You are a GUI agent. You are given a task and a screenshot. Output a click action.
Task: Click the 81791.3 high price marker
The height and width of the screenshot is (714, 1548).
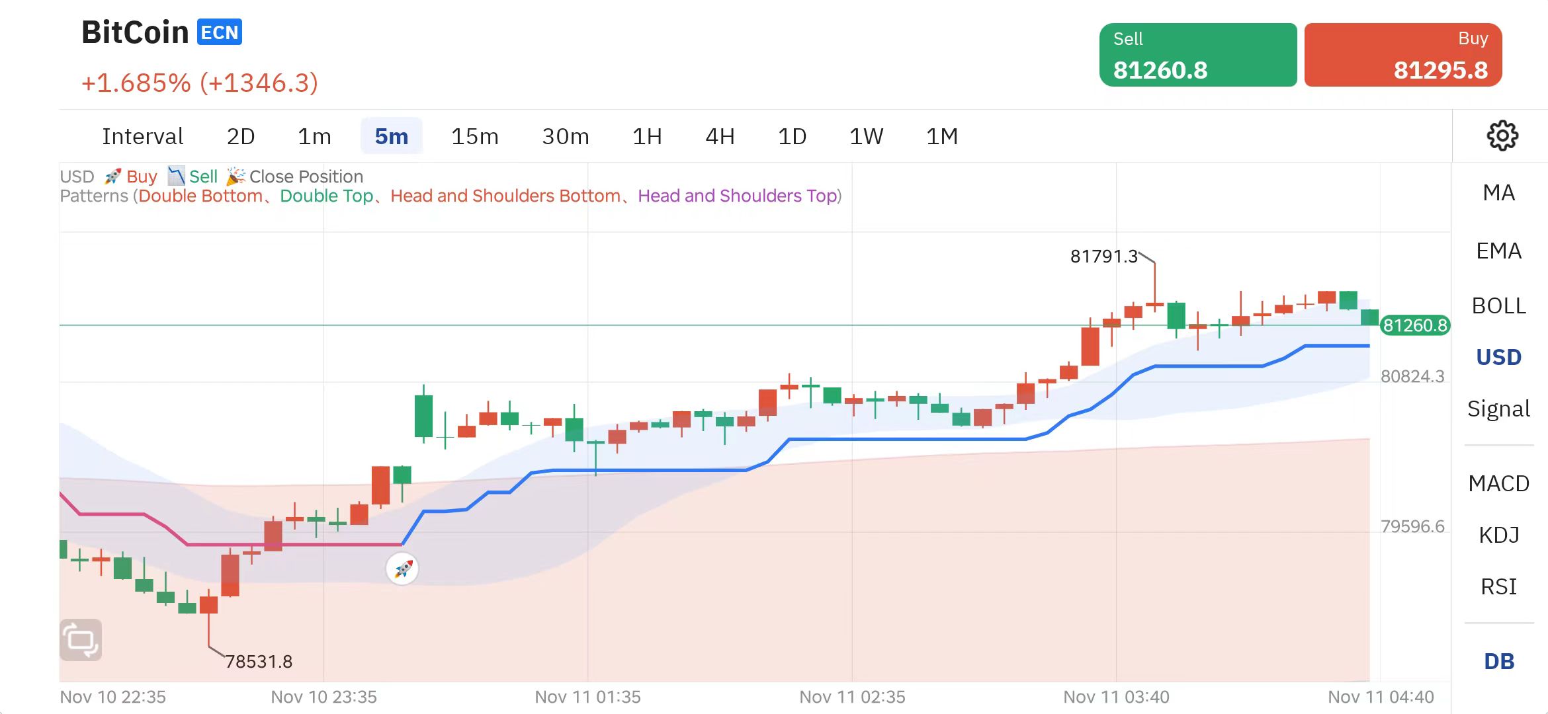click(x=1103, y=257)
